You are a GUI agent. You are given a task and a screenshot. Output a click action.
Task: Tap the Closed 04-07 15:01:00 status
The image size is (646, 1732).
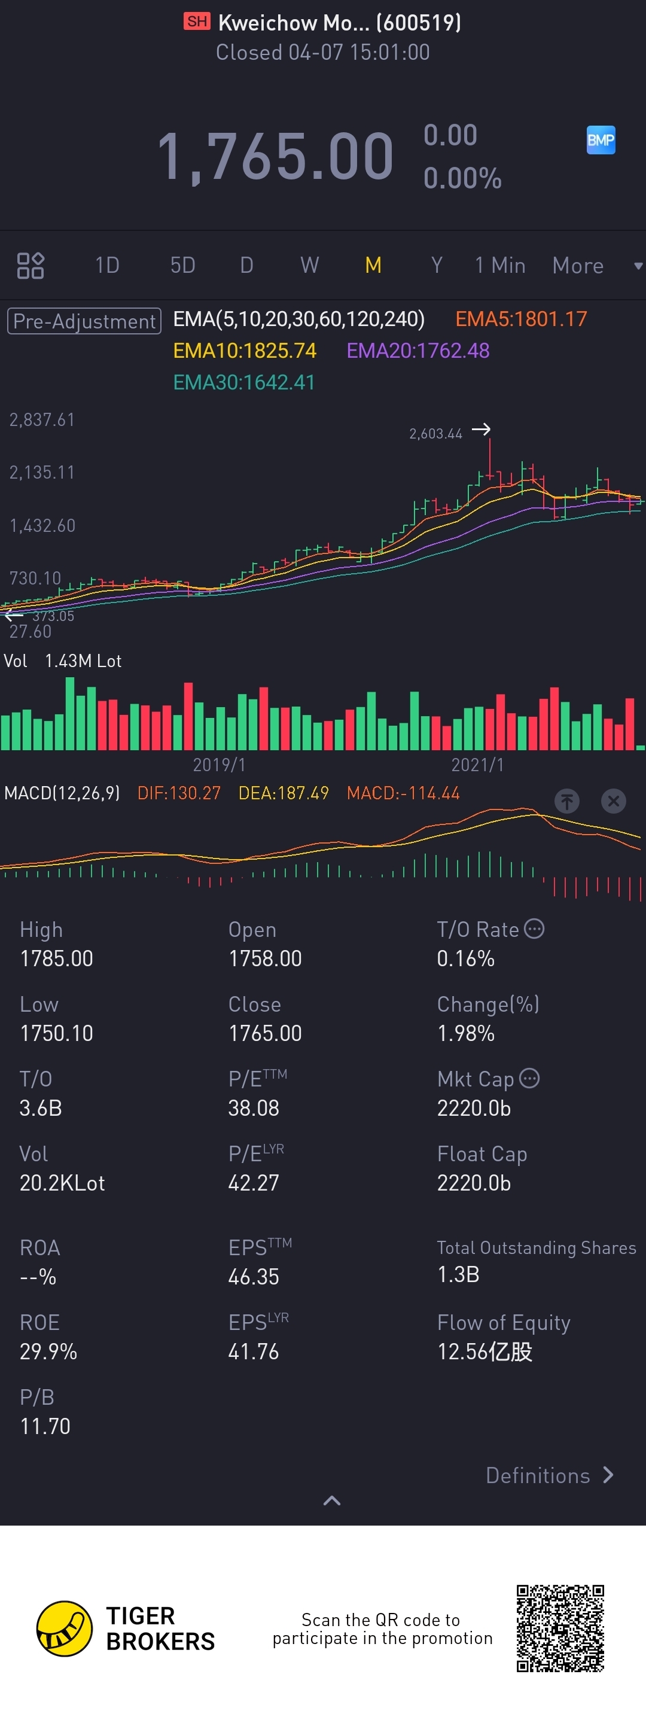(x=322, y=53)
